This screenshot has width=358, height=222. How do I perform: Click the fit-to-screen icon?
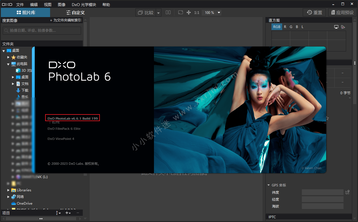pyautogui.click(x=181, y=12)
